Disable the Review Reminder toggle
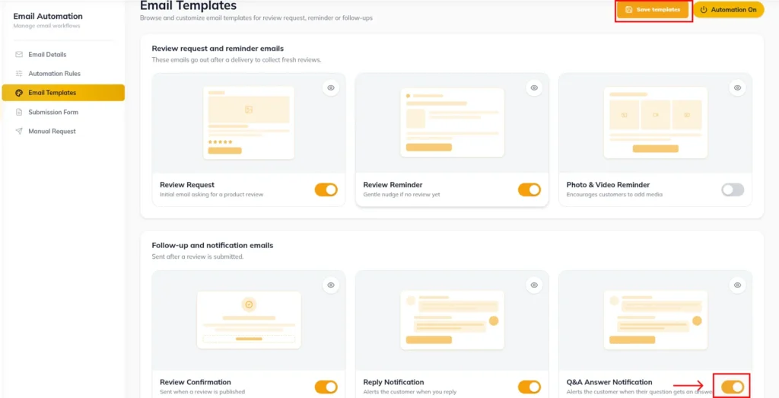The image size is (779, 398). tap(529, 189)
